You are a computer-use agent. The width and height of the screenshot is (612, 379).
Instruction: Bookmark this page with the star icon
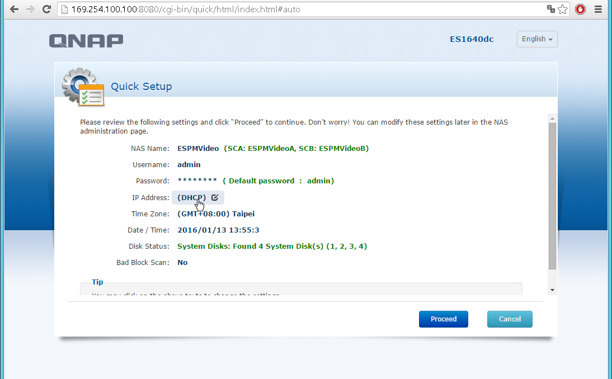click(563, 10)
